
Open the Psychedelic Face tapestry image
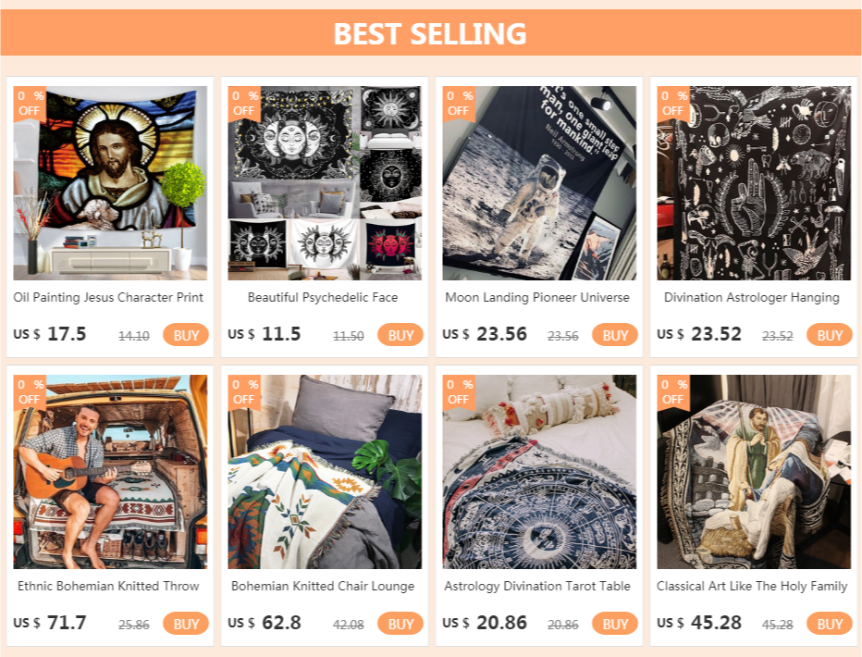325,183
